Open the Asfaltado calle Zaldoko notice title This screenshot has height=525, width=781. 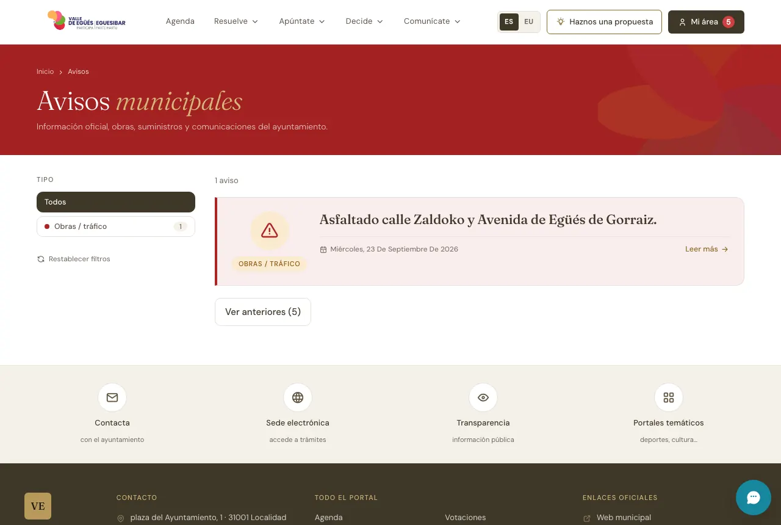point(488,220)
